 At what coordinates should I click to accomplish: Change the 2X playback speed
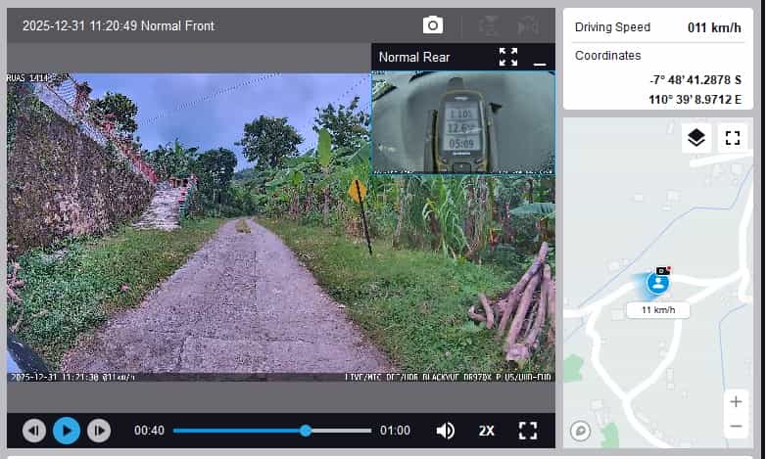pyautogui.click(x=487, y=431)
